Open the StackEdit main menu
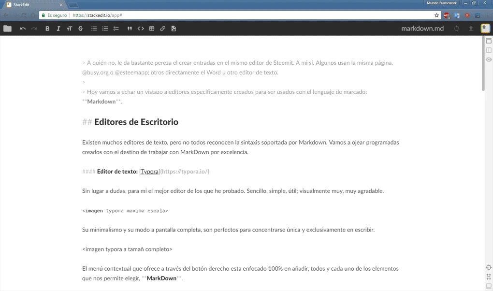The height and width of the screenshot is (291, 493). coord(484,28)
